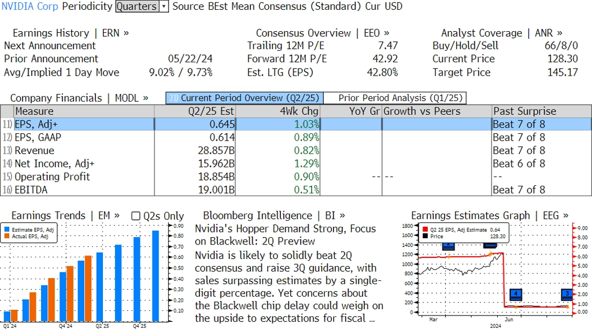Click the Measure column header
Screen dimensions: 592x330
pyautogui.click(x=84, y=111)
